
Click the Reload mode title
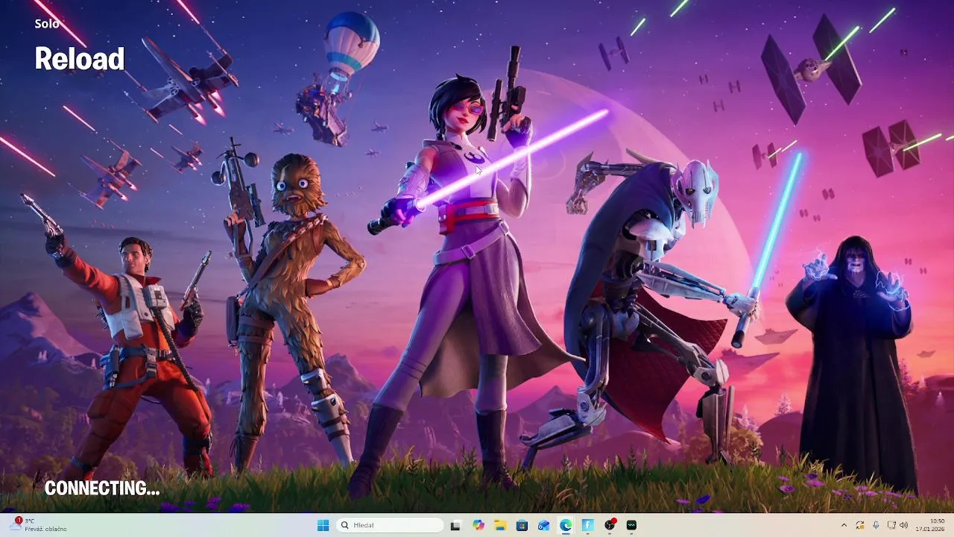point(80,59)
